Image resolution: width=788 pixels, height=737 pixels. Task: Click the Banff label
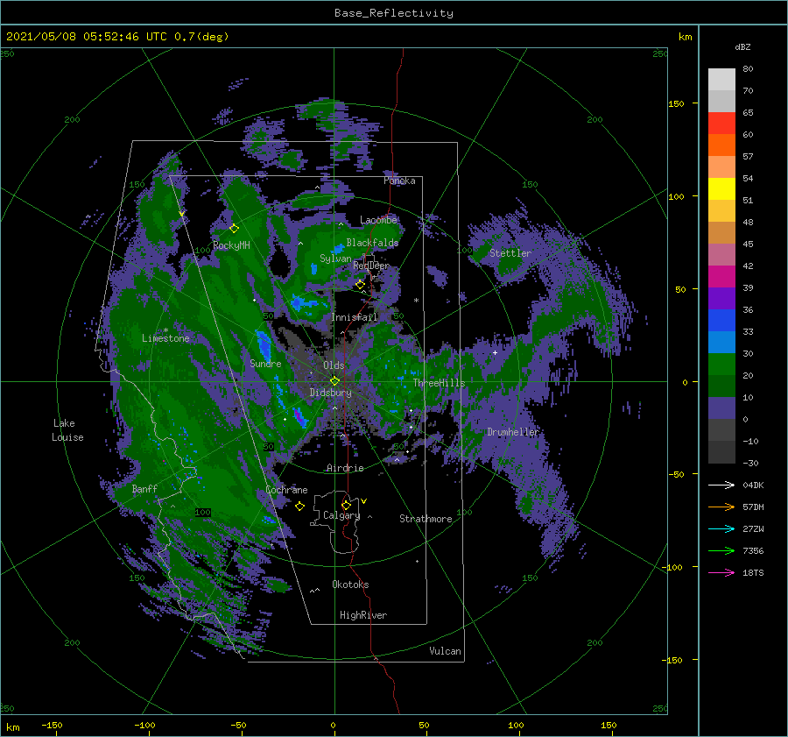click(x=144, y=489)
